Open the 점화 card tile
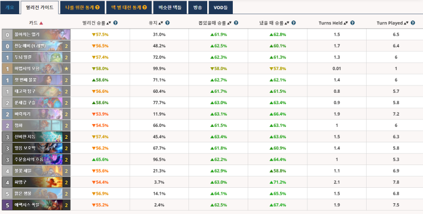This screenshot has width=423, height=214. (36, 125)
